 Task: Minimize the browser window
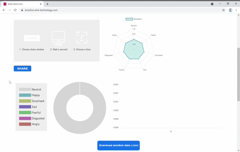[x=220, y=4]
